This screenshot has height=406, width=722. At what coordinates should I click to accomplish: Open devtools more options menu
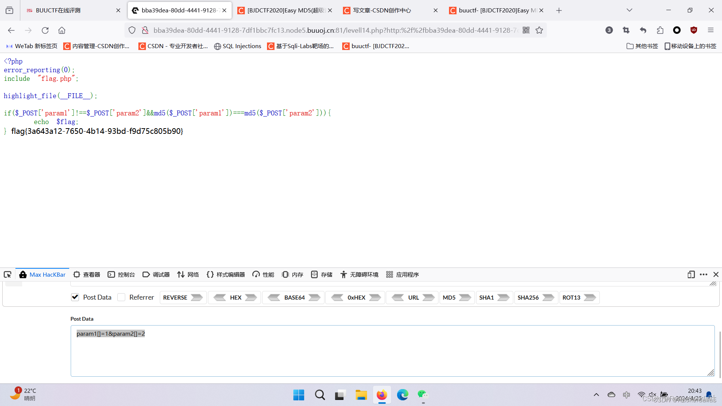(x=704, y=274)
